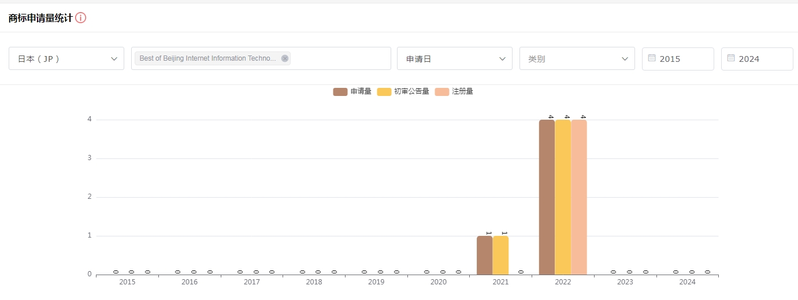Click the y-axis value 2
The height and width of the screenshot is (300, 798).
click(90, 197)
